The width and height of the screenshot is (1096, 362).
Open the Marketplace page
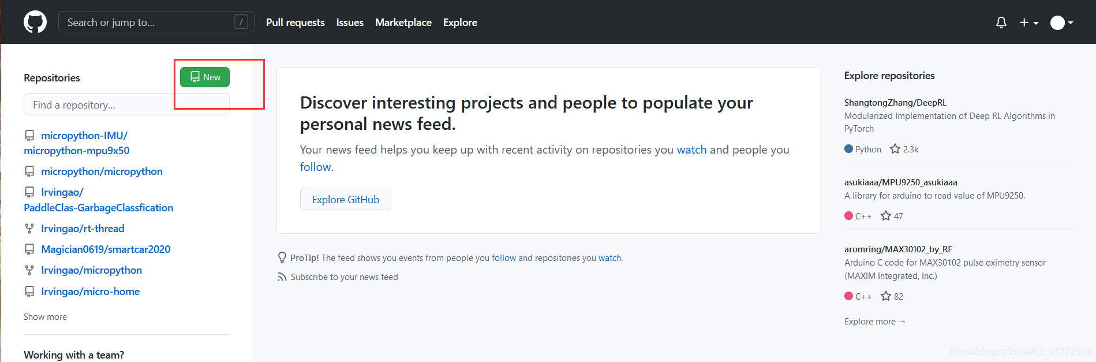pyautogui.click(x=403, y=23)
